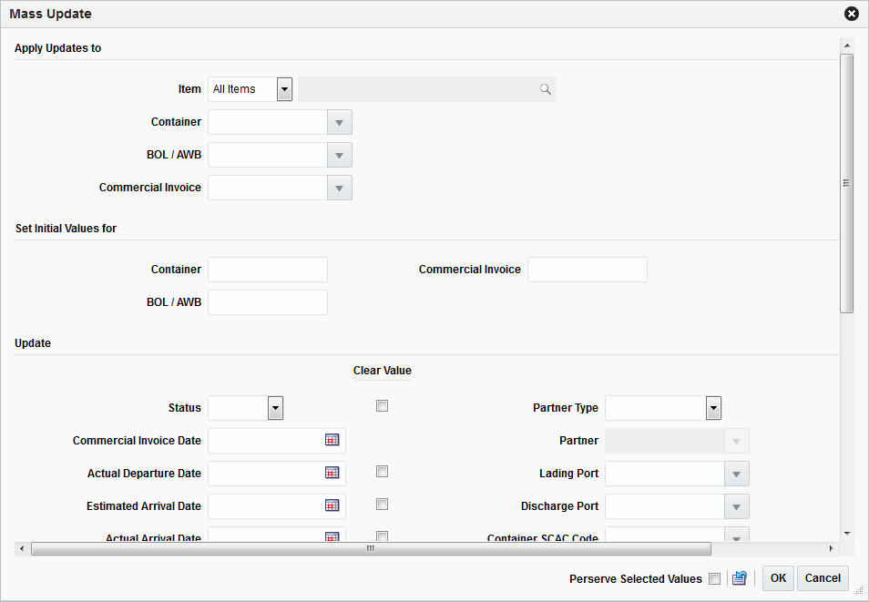869x602 pixels.
Task: Check Clear Value for Actual Departure Date
Action: tap(382, 471)
